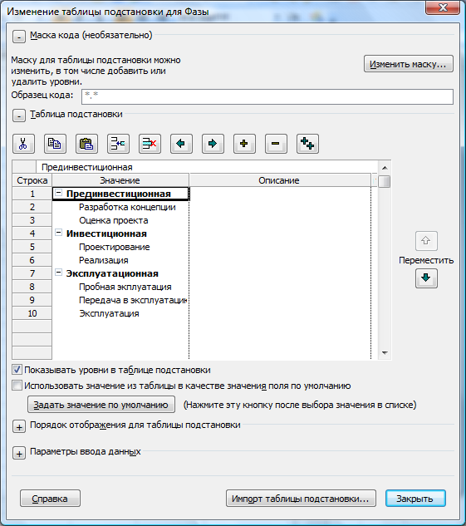466x526 pixels.
Task: Toggle Показывать уровни в таблице подстановки checkbox
Action: tap(17, 370)
